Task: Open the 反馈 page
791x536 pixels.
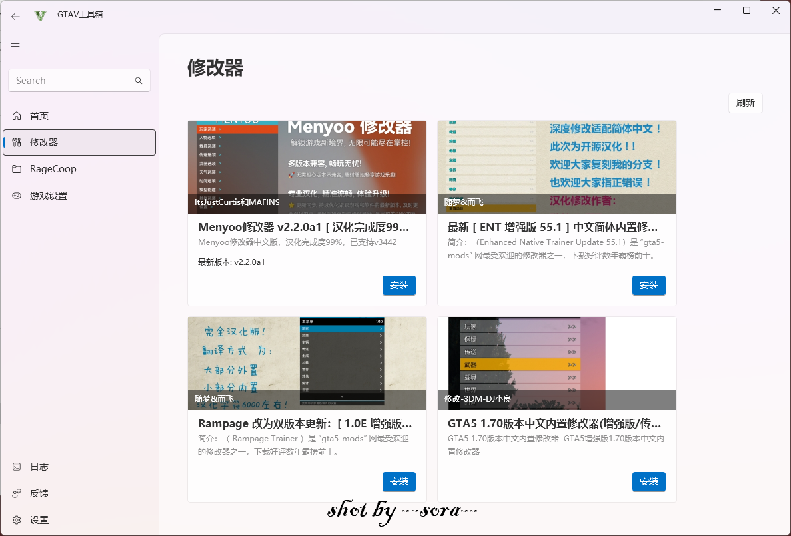Action: (x=79, y=493)
